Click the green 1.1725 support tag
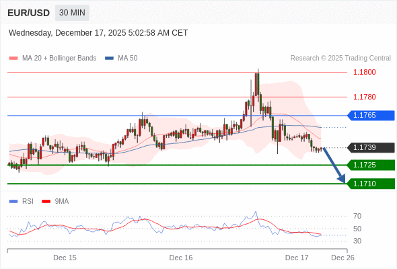 371,165
